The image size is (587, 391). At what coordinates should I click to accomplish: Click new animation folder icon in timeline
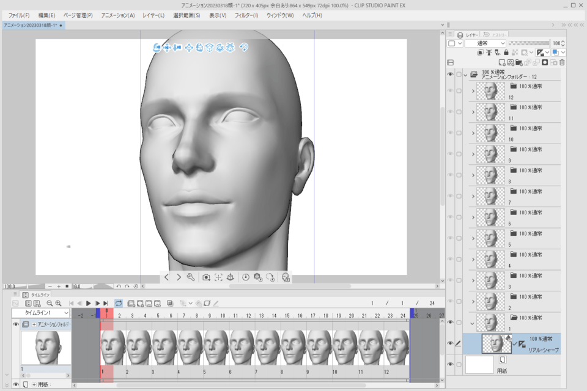[x=131, y=304]
